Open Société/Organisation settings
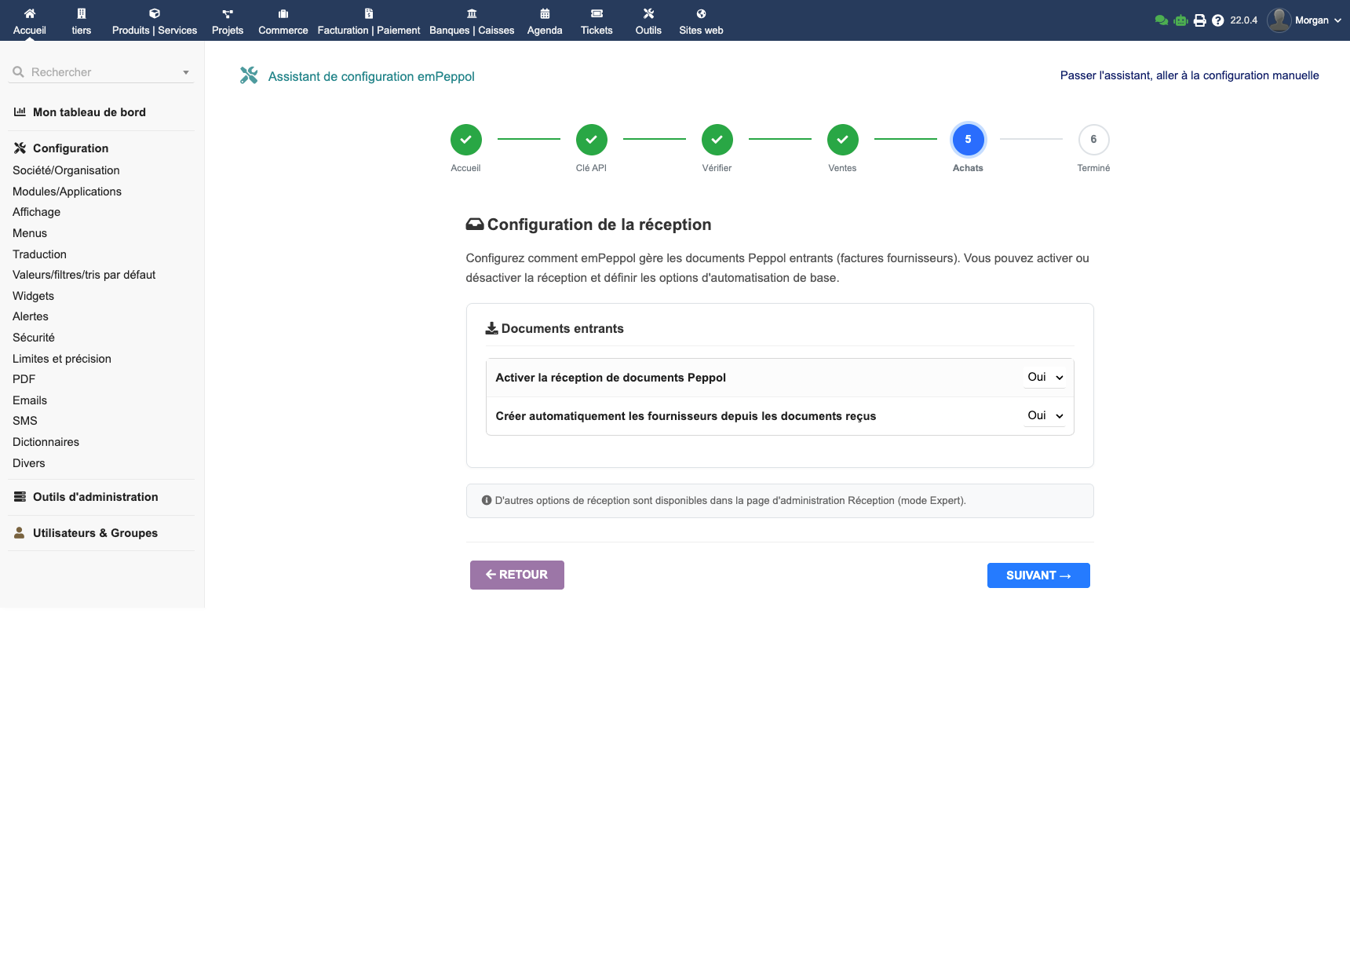1350x957 pixels. point(66,170)
